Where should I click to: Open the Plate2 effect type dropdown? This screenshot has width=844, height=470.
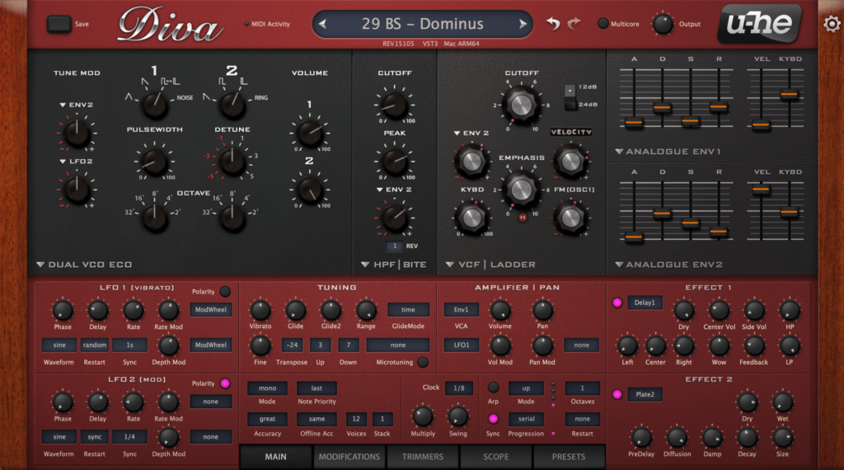coord(645,395)
